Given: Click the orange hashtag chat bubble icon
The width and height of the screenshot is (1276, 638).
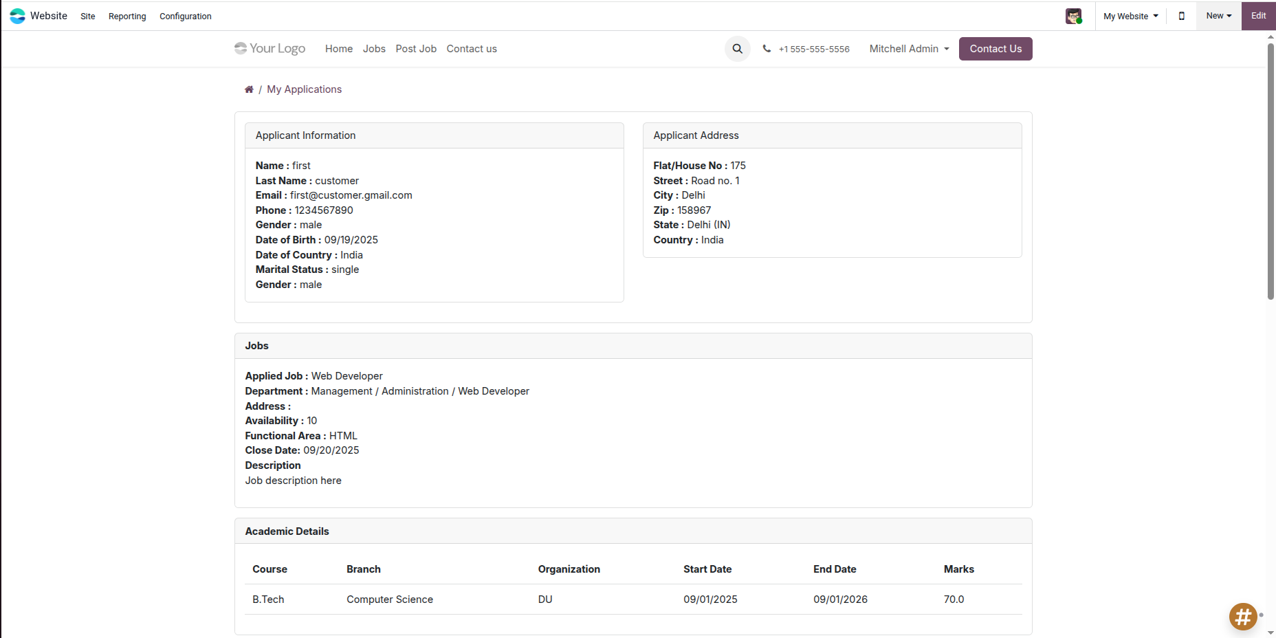Looking at the screenshot, I should (1242, 617).
